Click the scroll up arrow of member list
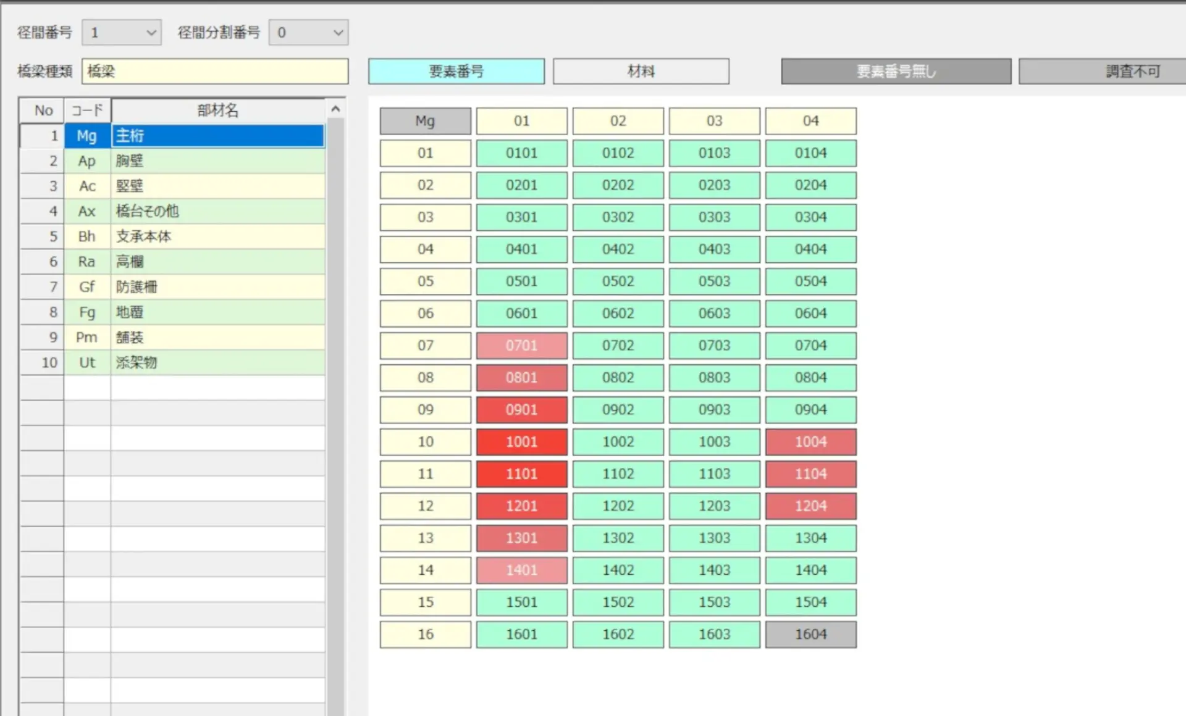Viewport: 1186px width, 716px height. pyautogui.click(x=335, y=109)
